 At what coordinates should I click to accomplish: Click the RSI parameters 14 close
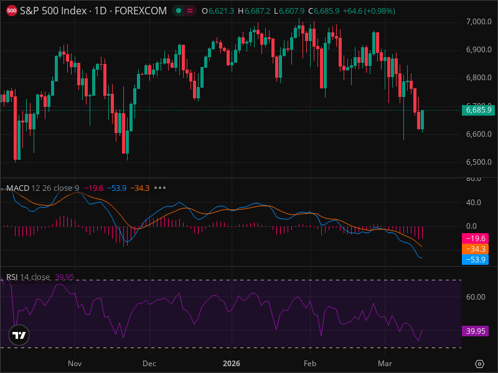pos(35,277)
